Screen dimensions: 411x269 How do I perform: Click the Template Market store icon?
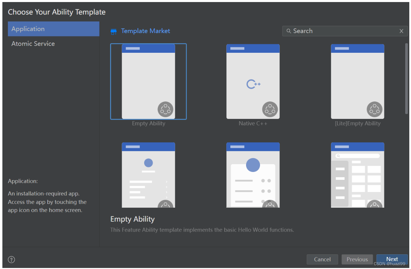click(x=114, y=32)
